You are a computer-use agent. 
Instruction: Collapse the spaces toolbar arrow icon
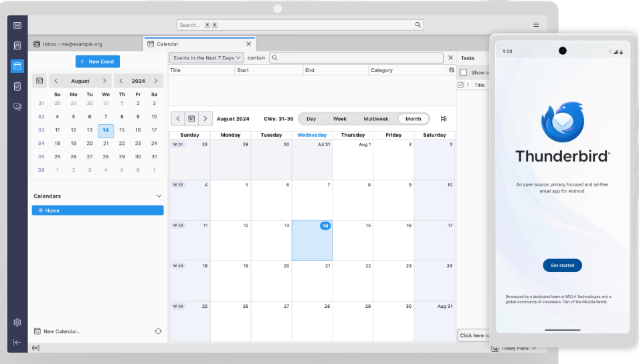point(17,343)
